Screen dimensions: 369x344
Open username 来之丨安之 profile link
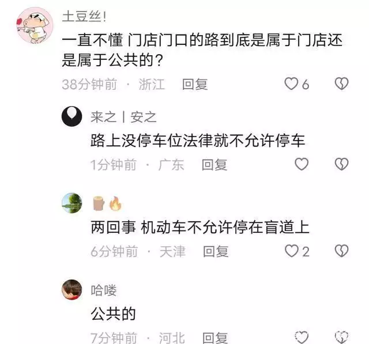123,117
